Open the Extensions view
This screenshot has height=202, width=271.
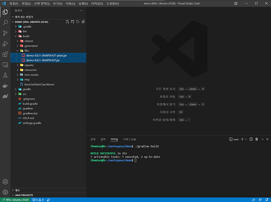5,54
